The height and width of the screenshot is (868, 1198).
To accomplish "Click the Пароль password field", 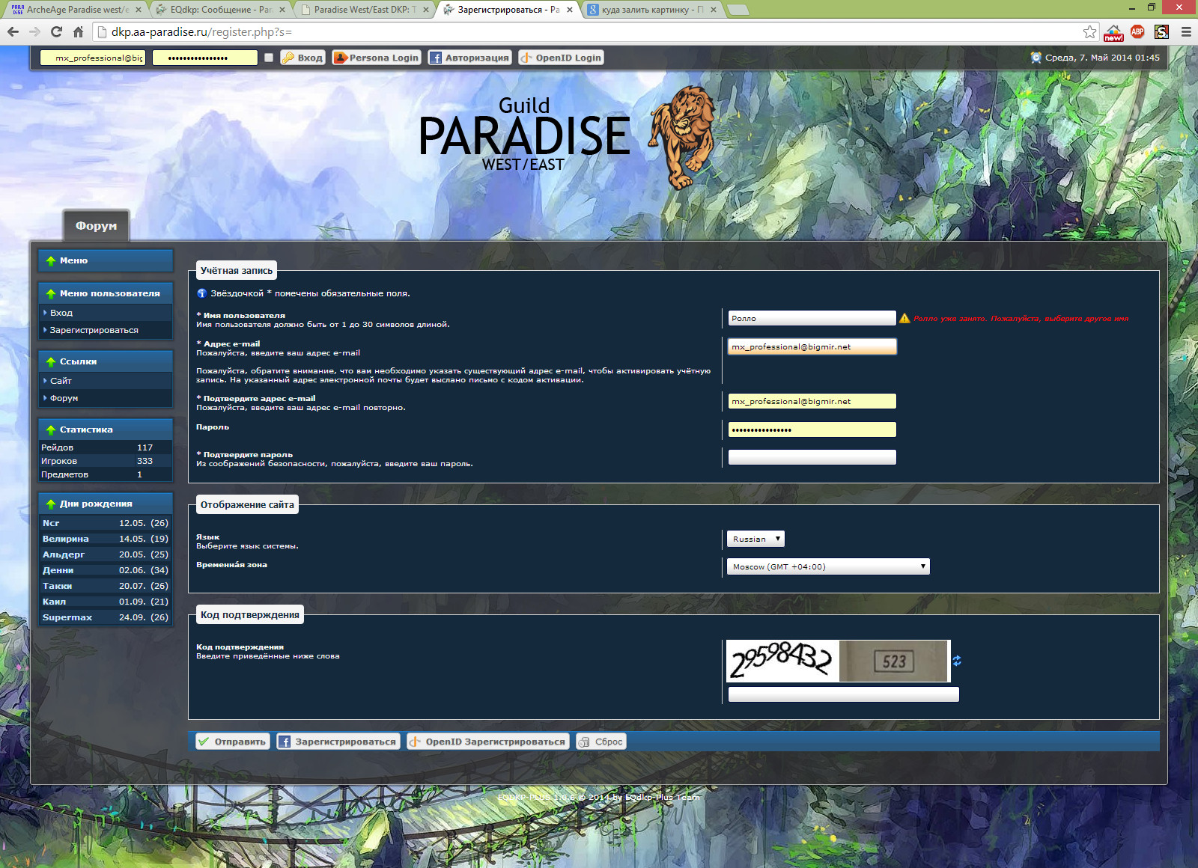I will (x=812, y=430).
